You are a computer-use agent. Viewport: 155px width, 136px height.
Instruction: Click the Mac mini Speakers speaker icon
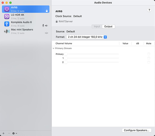pos(7,31)
